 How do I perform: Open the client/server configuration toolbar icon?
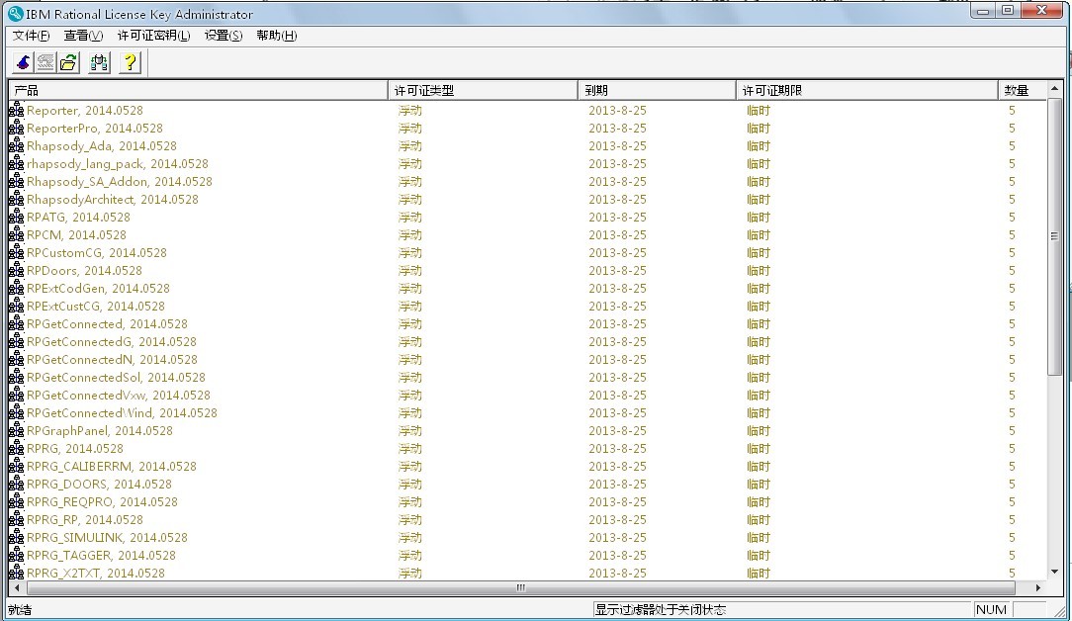click(99, 62)
